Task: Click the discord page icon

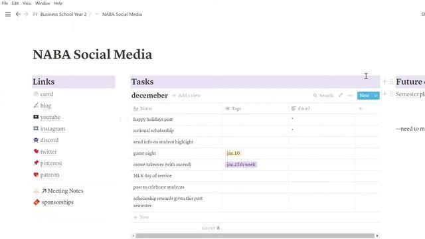Action: [x=36, y=140]
